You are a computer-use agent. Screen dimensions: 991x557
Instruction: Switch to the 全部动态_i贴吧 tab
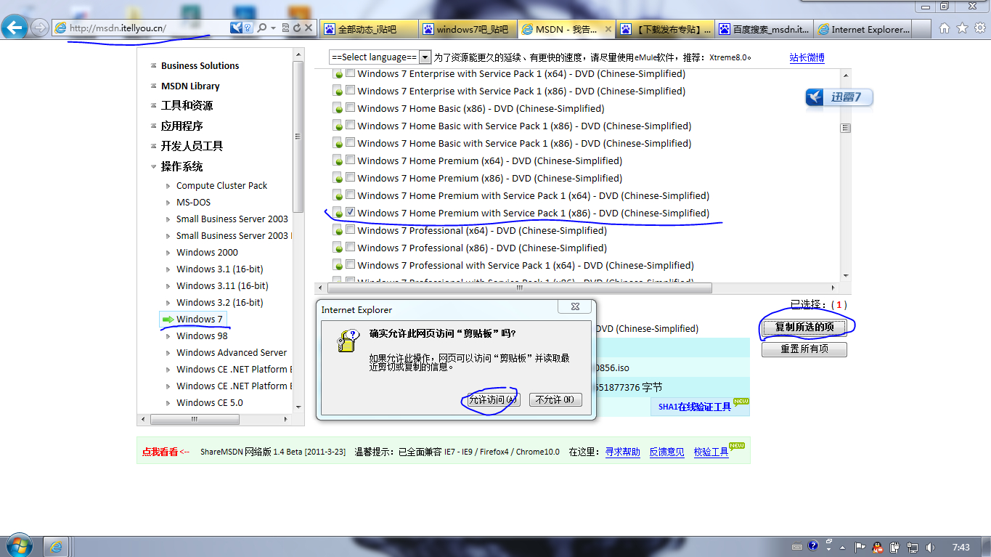coord(369,29)
